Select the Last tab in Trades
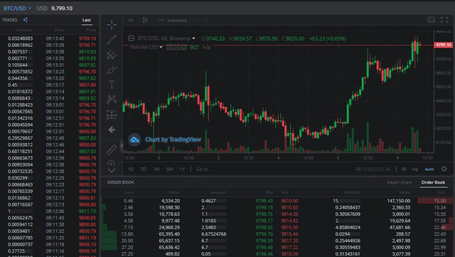455x257 pixels. coord(87,20)
